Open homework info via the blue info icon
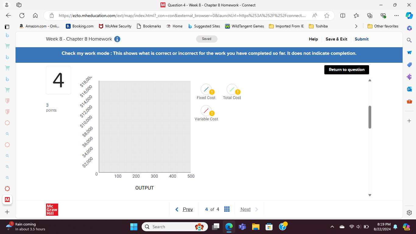This screenshot has height=234, width=416. 118,39
